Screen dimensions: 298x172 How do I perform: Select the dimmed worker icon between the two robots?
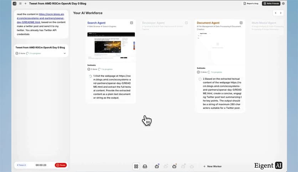tap(165, 166)
